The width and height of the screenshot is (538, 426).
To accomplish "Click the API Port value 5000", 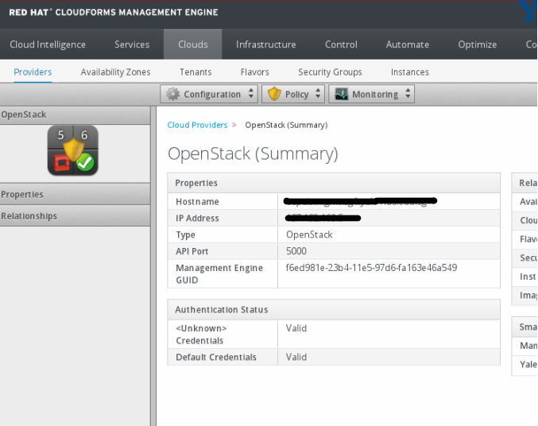I will pyautogui.click(x=296, y=251).
